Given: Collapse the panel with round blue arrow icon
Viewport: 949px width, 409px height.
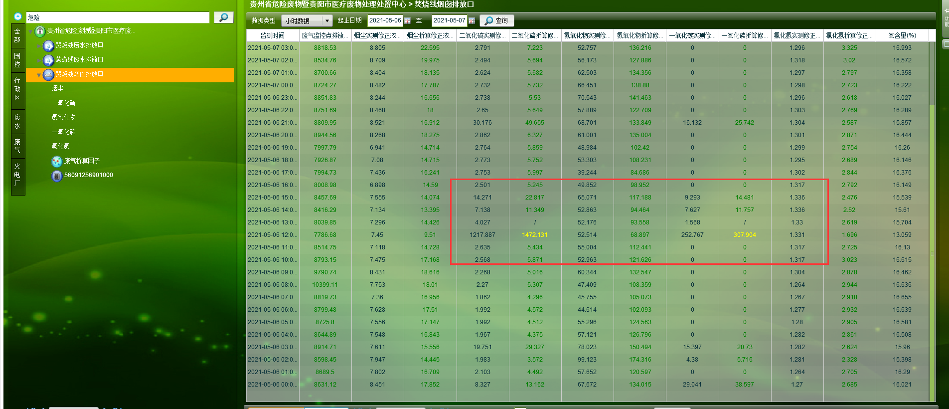Looking at the screenshot, I should point(18,16).
